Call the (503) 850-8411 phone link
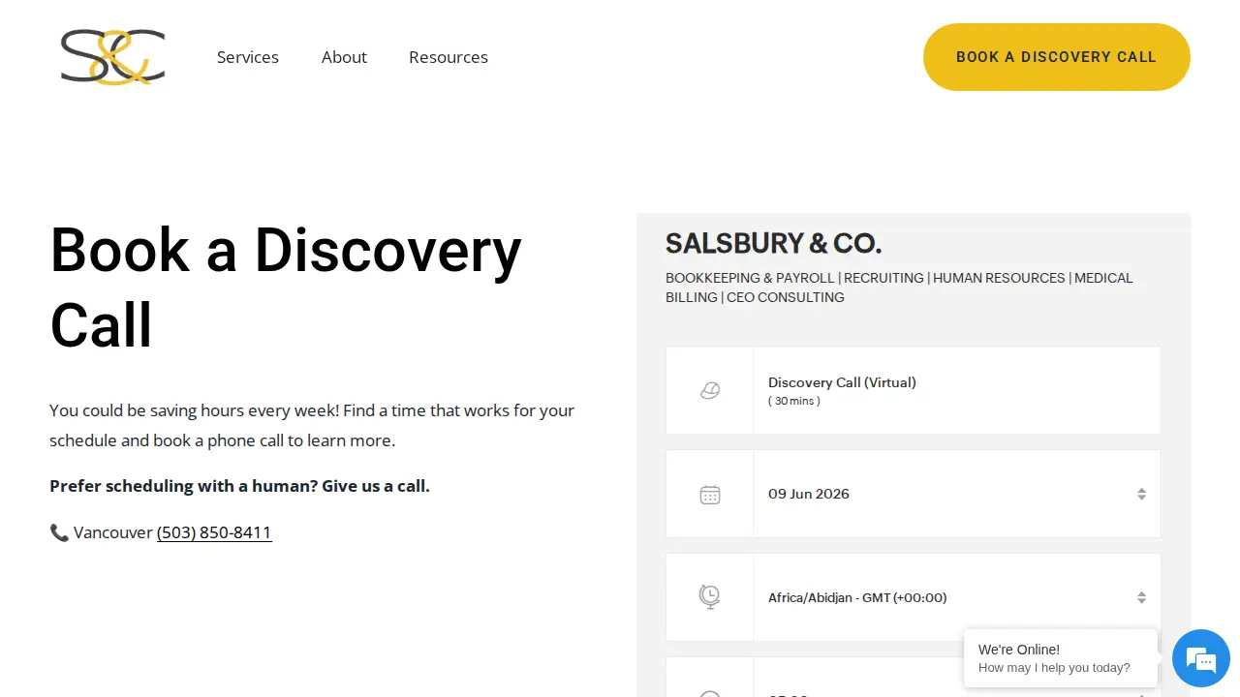Image resolution: width=1240 pixels, height=697 pixels. [x=214, y=532]
